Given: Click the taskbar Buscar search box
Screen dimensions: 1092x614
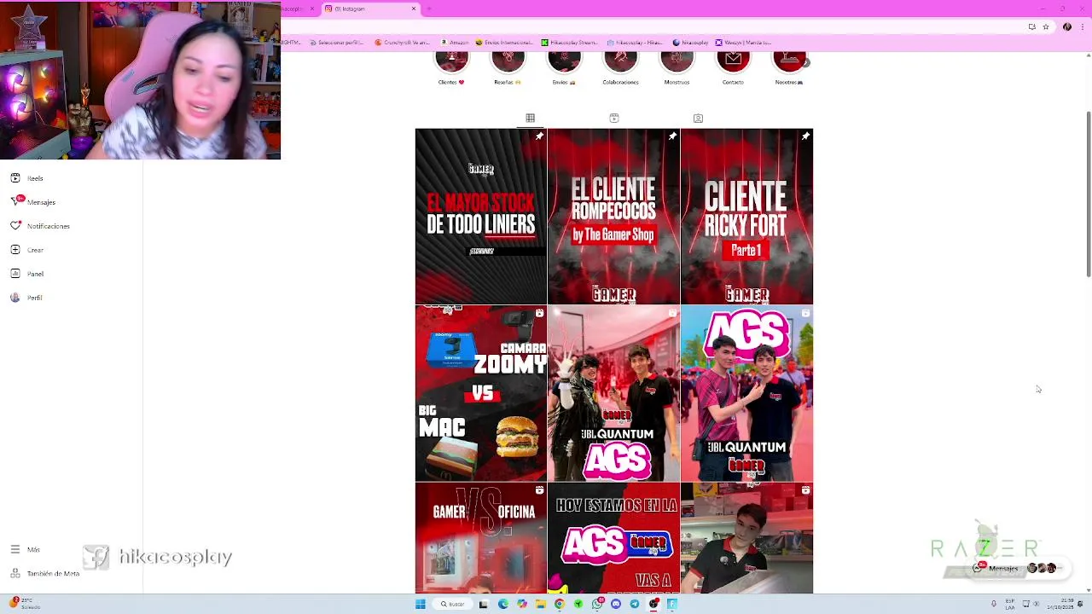Looking at the screenshot, I should click(451, 604).
